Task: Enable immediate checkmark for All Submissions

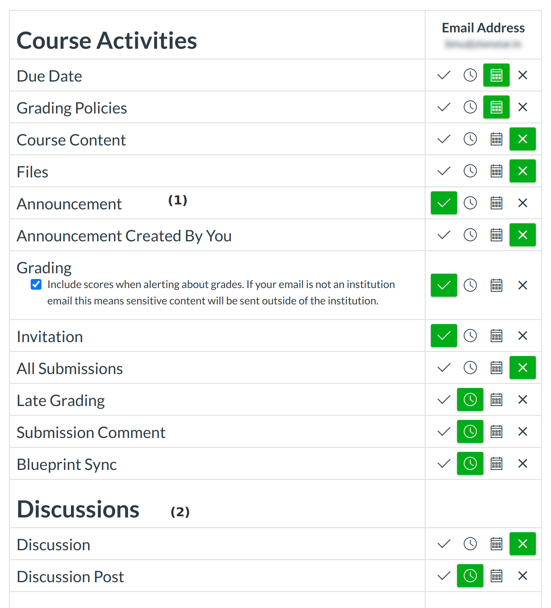Action: click(x=444, y=368)
